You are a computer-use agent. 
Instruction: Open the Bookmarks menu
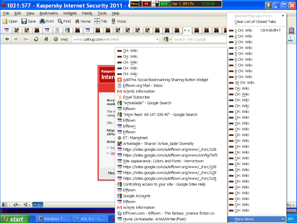point(49,13)
